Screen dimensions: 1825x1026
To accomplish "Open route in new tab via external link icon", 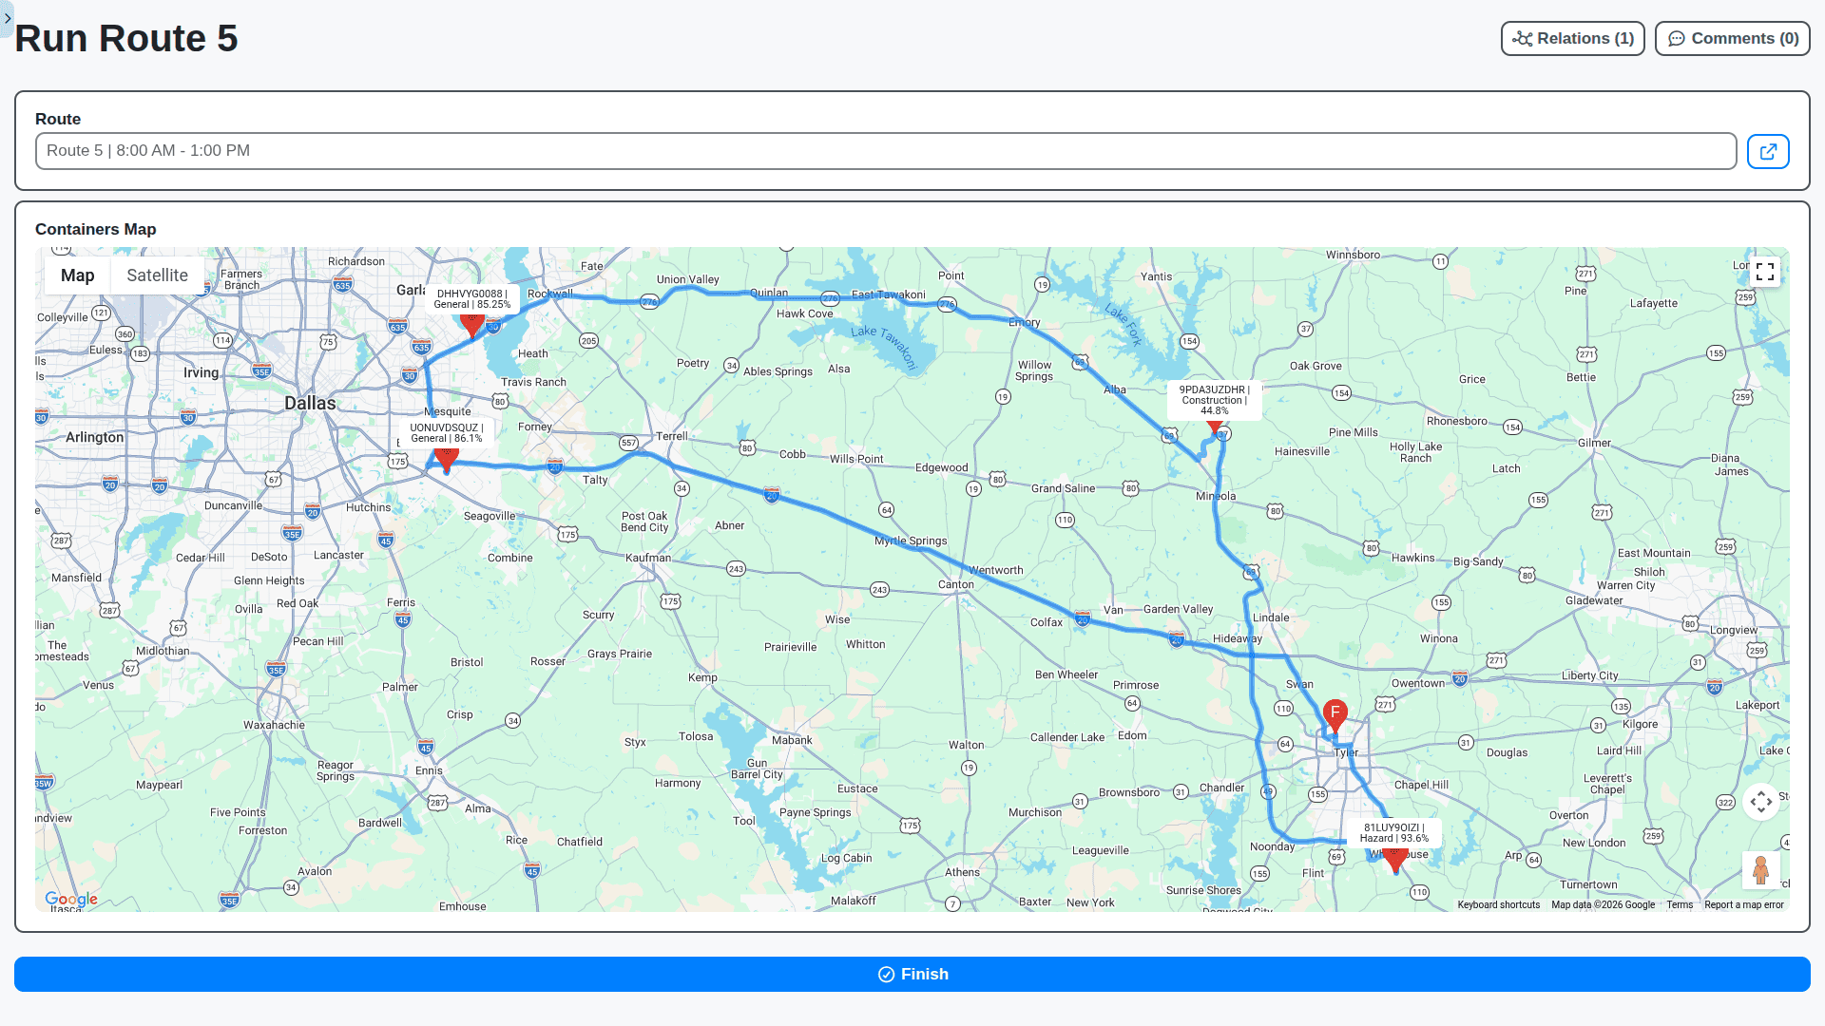I will pos(1767,151).
